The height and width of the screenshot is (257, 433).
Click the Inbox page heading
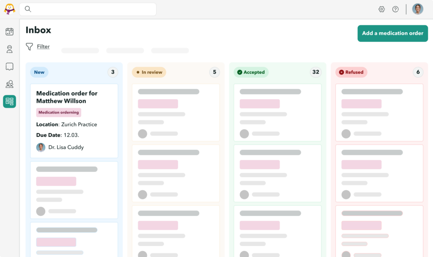(x=38, y=30)
